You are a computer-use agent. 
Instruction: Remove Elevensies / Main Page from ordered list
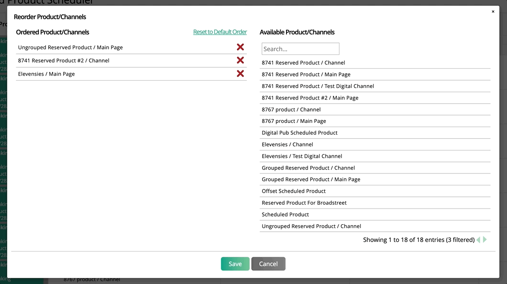tap(240, 74)
